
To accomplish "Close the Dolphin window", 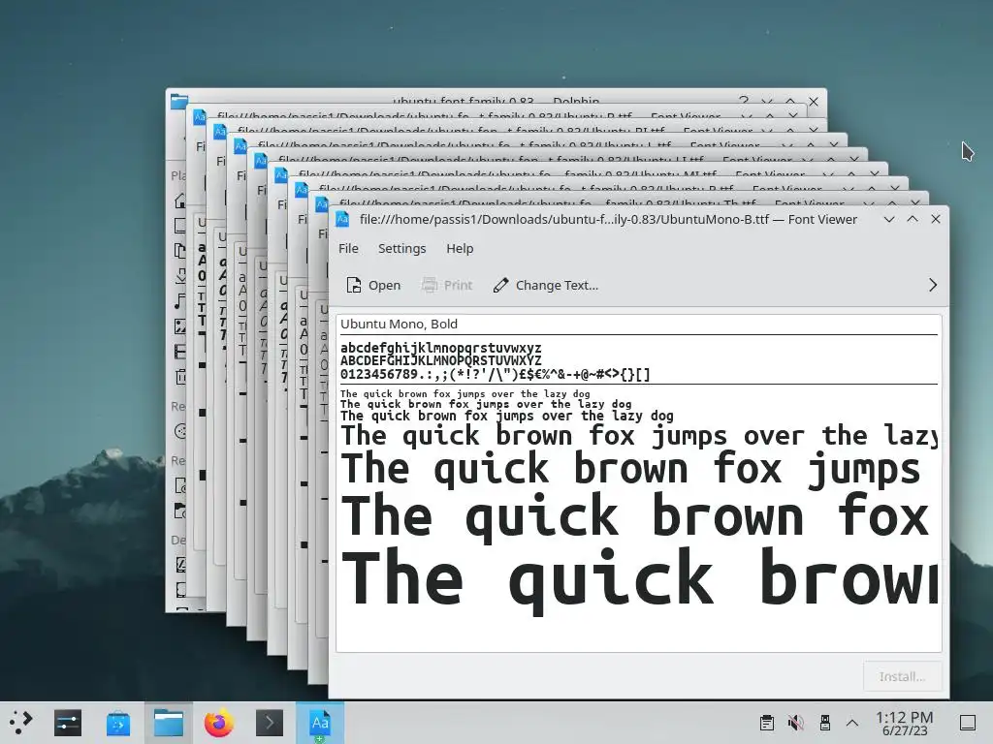I will 814,101.
